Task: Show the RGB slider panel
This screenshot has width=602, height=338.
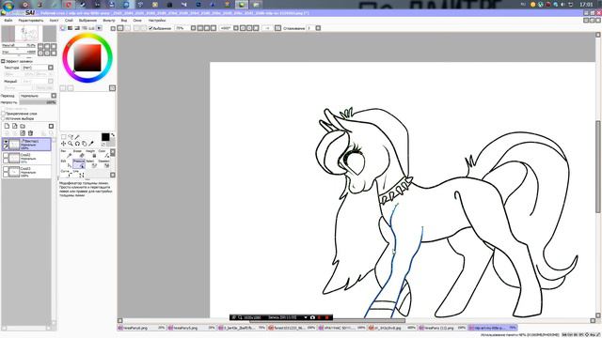Action: pos(71,28)
